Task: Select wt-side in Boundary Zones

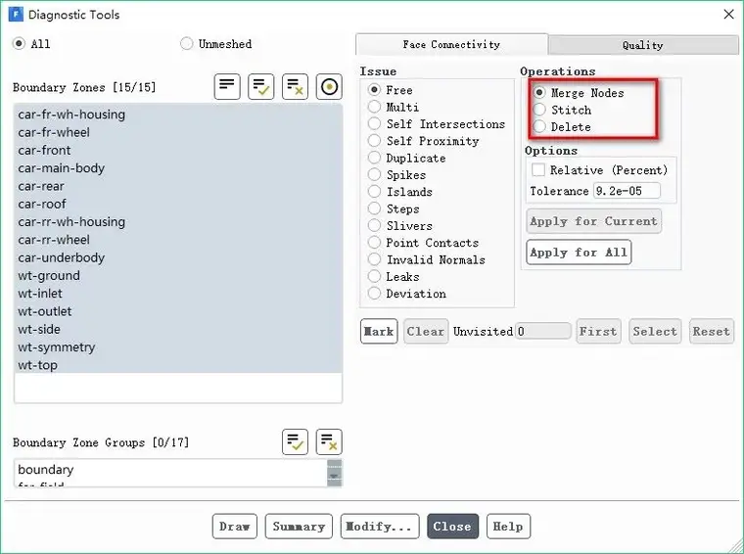Action: click(x=178, y=329)
